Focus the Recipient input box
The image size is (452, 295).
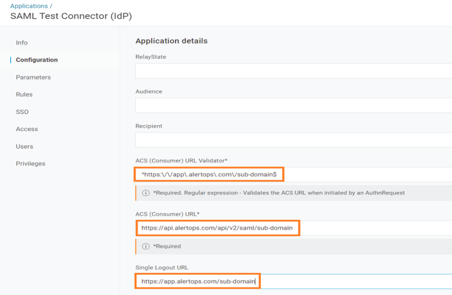(x=293, y=140)
